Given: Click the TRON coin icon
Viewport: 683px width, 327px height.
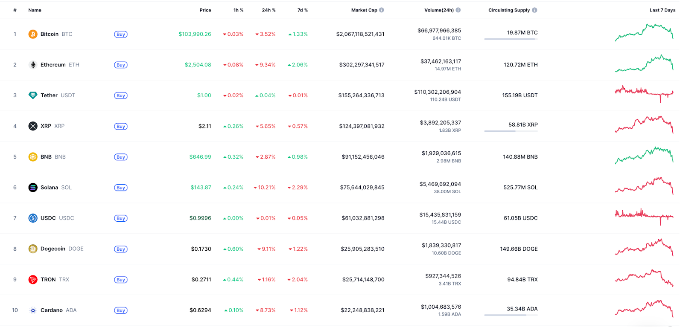Looking at the screenshot, I should click(33, 280).
